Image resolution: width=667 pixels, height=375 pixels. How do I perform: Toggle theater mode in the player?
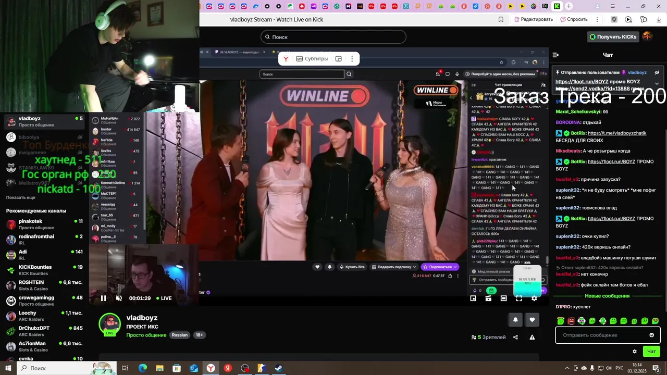click(503, 298)
